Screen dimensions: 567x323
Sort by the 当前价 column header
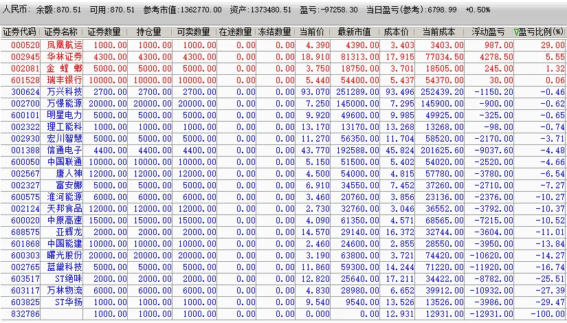312,32
